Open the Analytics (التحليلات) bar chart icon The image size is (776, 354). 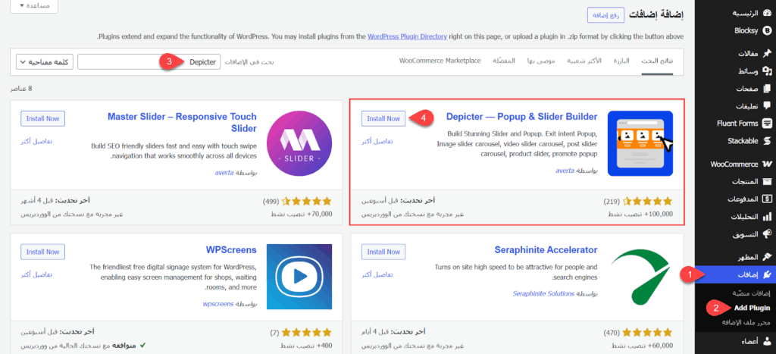pyautogui.click(x=767, y=216)
